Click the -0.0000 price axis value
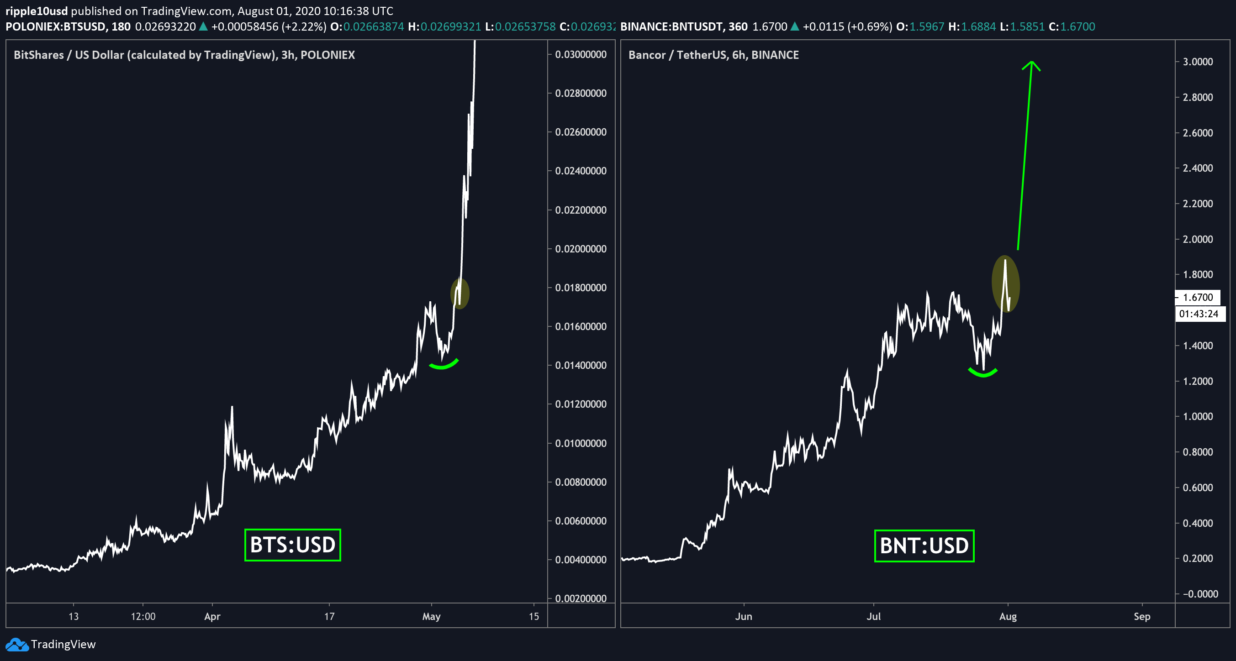Viewport: 1236px width, 661px height. [x=1199, y=594]
